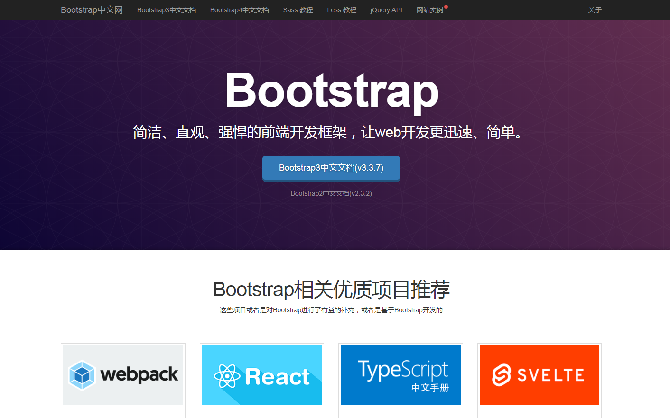Select the Less 教程 nav link
The width and height of the screenshot is (670, 418).
click(x=342, y=10)
